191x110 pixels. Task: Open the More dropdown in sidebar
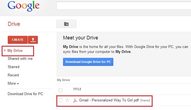click(x=13, y=83)
